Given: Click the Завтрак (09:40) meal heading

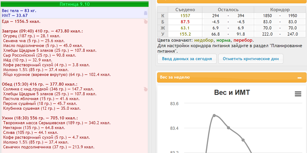Looking at the screenshot, I should [43, 31].
